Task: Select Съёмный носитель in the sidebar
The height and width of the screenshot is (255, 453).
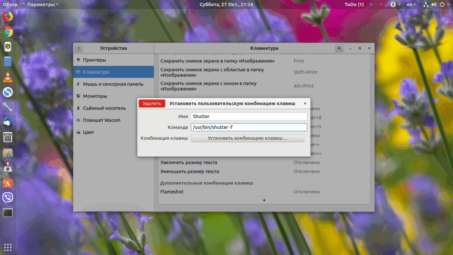Action: (114, 108)
